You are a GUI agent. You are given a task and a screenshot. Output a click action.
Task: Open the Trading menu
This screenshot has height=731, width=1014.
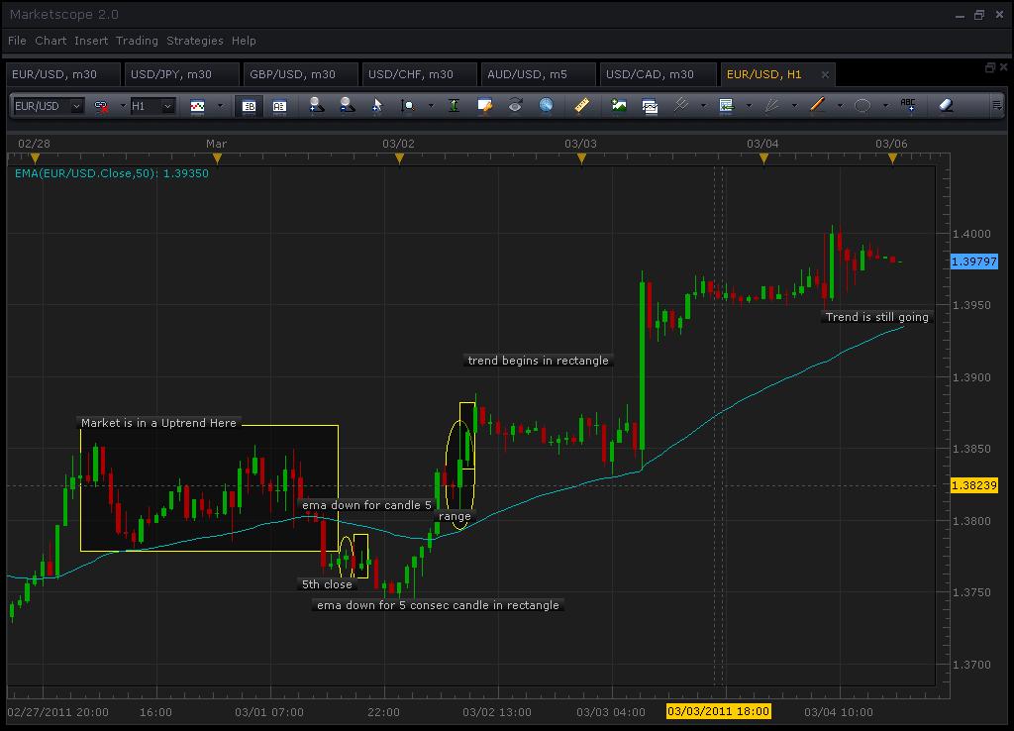click(137, 41)
